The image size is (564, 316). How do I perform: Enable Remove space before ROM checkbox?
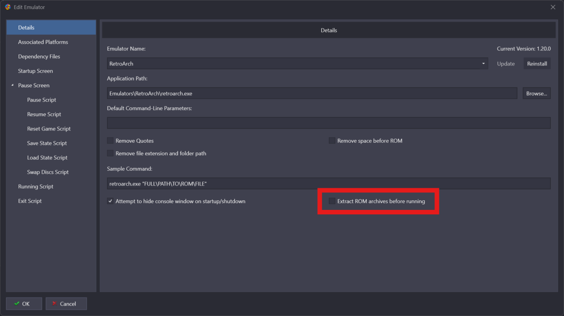[x=332, y=141]
